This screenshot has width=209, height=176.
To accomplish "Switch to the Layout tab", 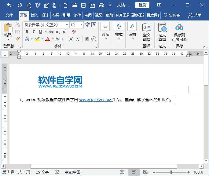I will (56, 15).
